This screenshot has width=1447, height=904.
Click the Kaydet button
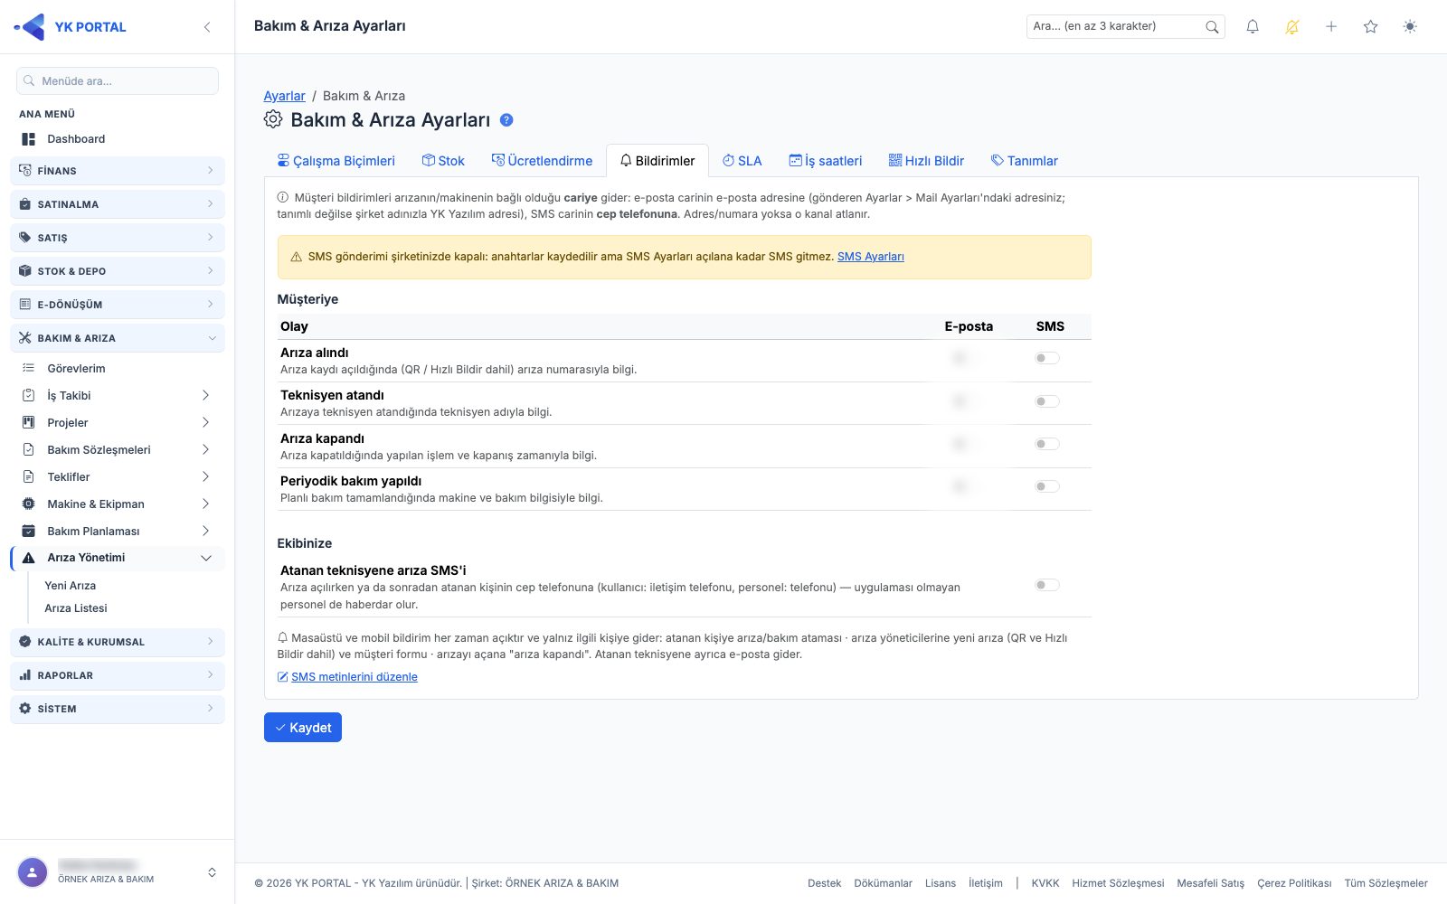[x=303, y=728]
